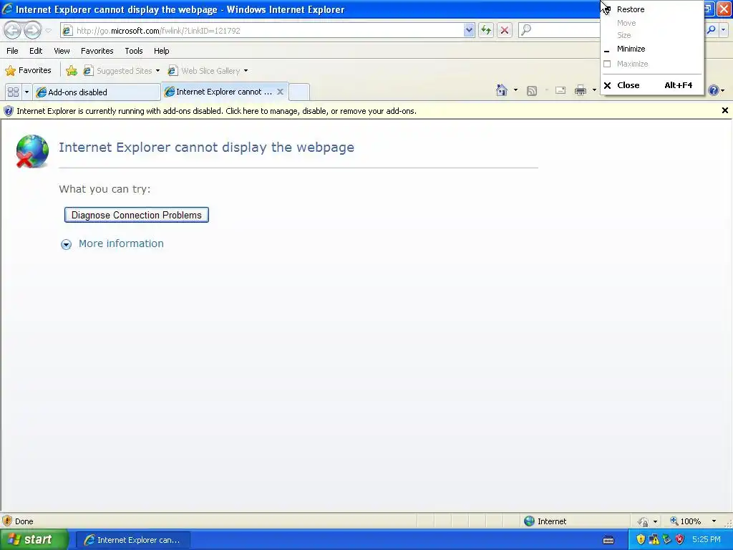
Task: Click the More information link
Action: pos(121,243)
